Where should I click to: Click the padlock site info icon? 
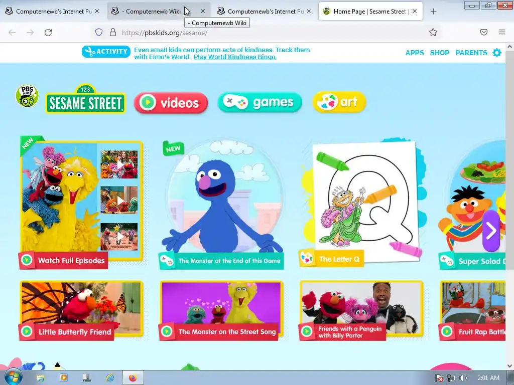pos(113,32)
